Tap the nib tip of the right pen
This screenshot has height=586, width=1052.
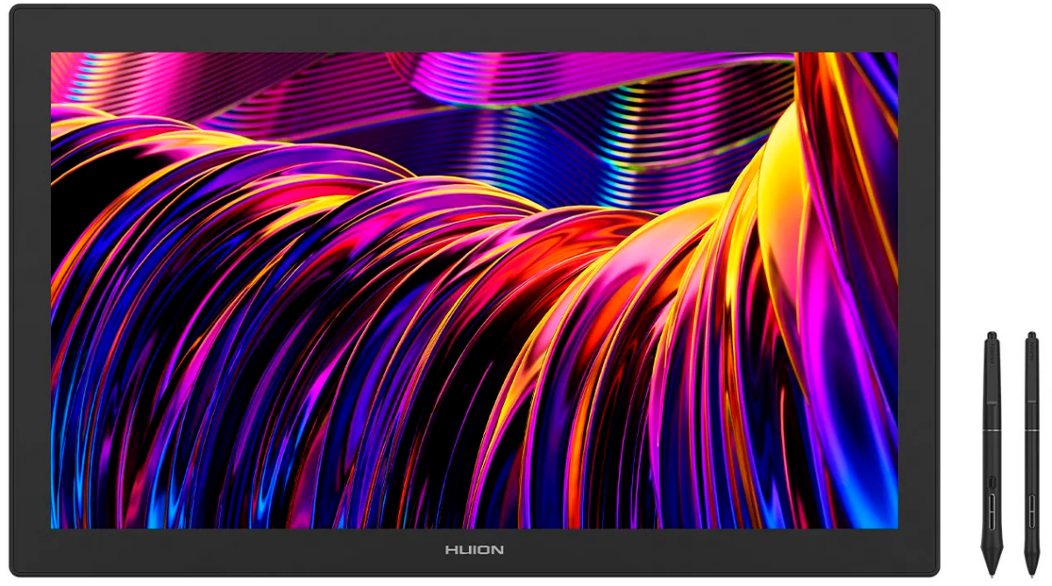coord(1032,574)
